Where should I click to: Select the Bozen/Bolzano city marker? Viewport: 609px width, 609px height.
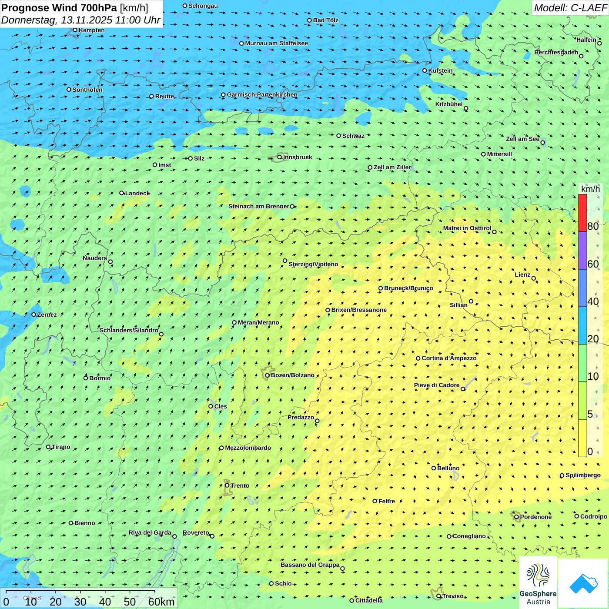click(268, 375)
